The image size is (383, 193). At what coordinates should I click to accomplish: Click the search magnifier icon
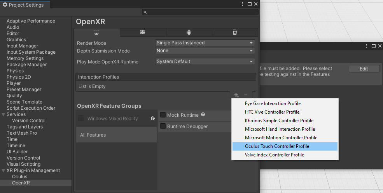(145, 12)
